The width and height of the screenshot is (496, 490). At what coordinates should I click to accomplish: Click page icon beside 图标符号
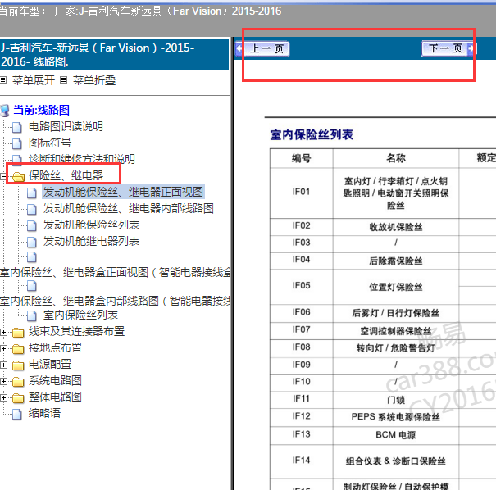[17, 143]
